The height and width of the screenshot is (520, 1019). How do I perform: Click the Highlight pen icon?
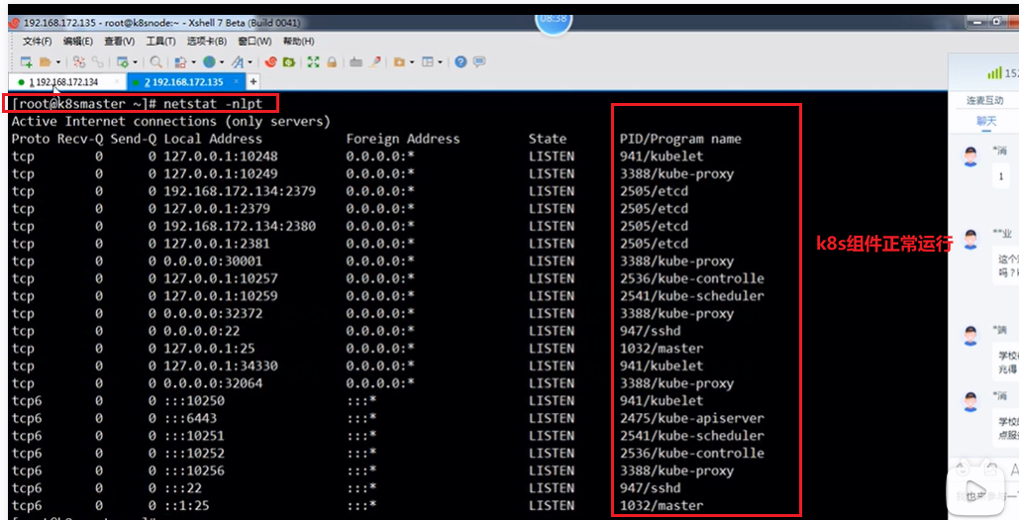375,61
